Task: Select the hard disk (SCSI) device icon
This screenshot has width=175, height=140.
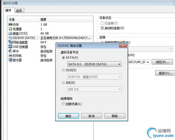Action: coord(10,33)
